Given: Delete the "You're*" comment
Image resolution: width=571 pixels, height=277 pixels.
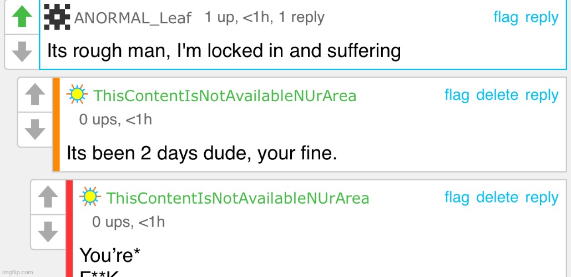Looking at the screenshot, I should (x=497, y=197).
